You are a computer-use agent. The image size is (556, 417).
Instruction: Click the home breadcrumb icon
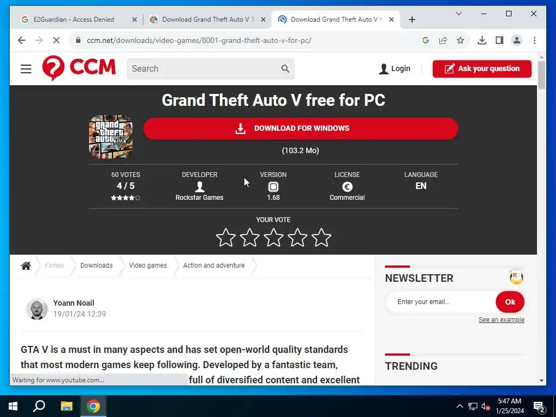pyautogui.click(x=26, y=266)
